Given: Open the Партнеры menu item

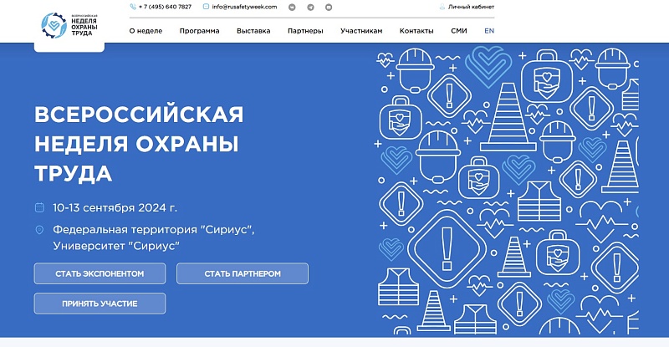Looking at the screenshot, I should 305,31.
